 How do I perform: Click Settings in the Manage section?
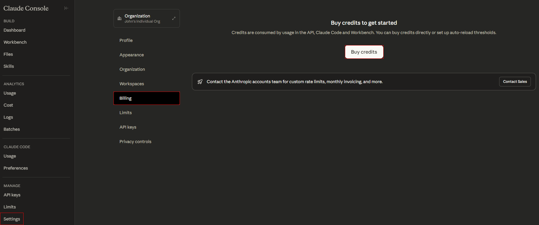[x=12, y=219]
